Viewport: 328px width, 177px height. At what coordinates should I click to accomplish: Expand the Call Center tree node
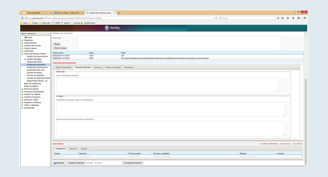22,51
